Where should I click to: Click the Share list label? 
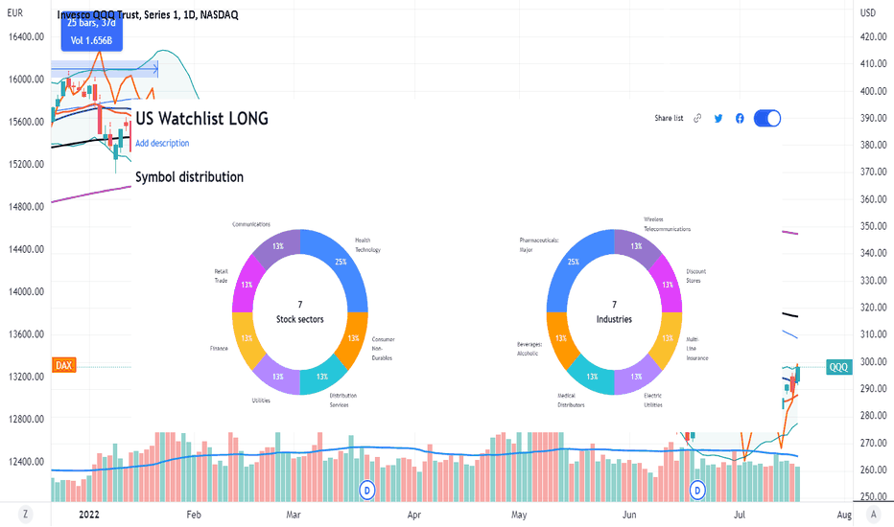pos(669,118)
